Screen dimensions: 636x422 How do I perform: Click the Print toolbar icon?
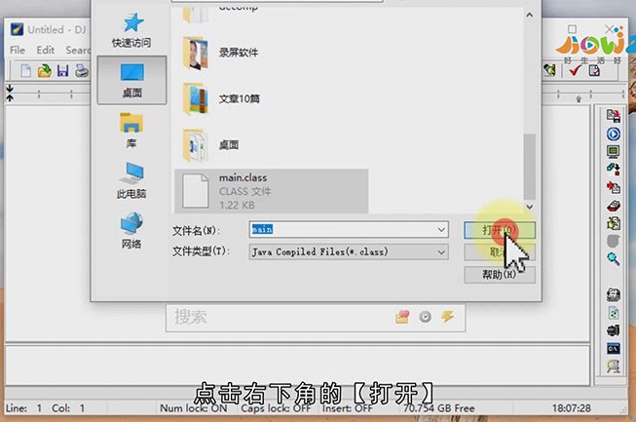tap(82, 70)
